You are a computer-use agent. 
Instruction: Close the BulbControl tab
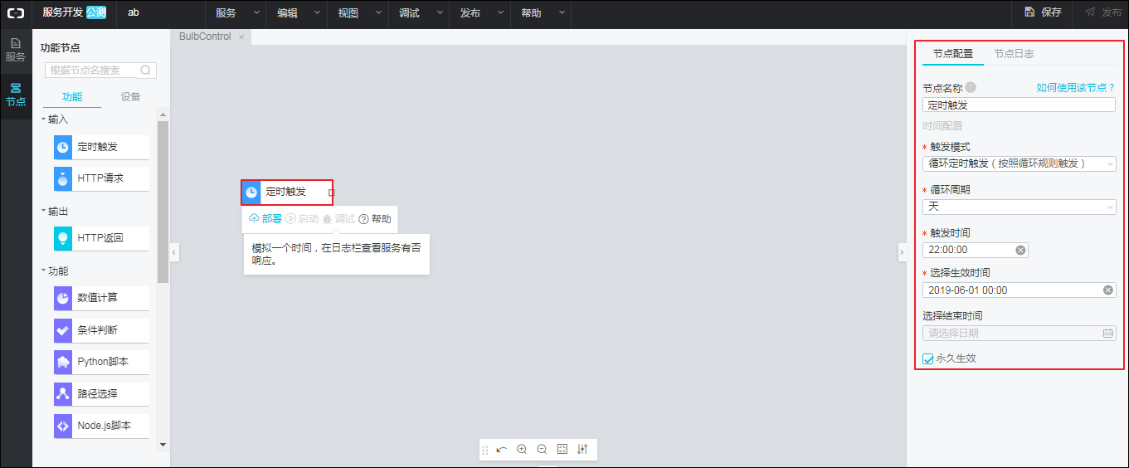click(241, 37)
